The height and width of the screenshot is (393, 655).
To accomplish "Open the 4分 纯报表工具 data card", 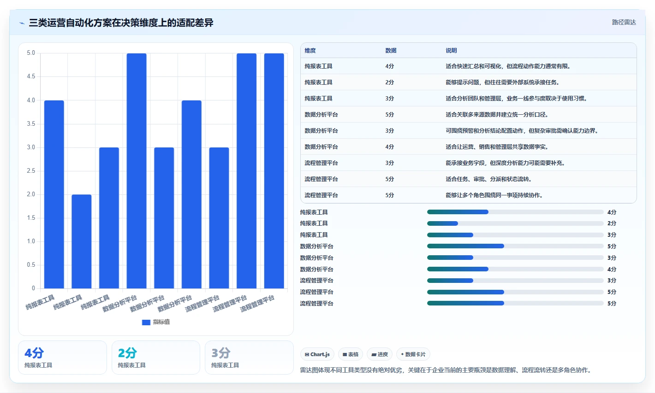I will tap(62, 358).
